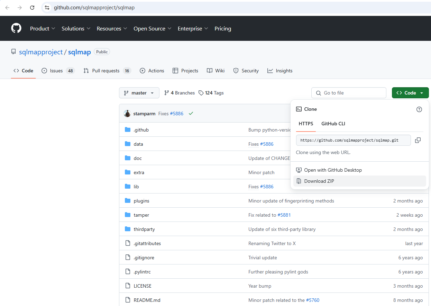Image resolution: width=431 pixels, height=306 pixels.
Task: Open the Pricing page
Action: (223, 29)
